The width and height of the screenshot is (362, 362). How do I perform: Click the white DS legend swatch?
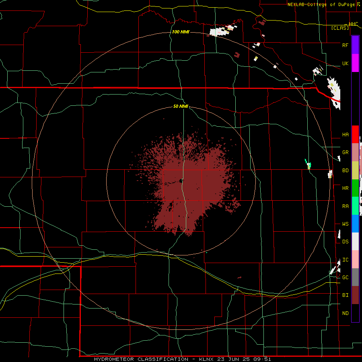tap(355, 241)
